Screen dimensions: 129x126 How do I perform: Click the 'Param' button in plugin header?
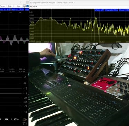[2, 6]
